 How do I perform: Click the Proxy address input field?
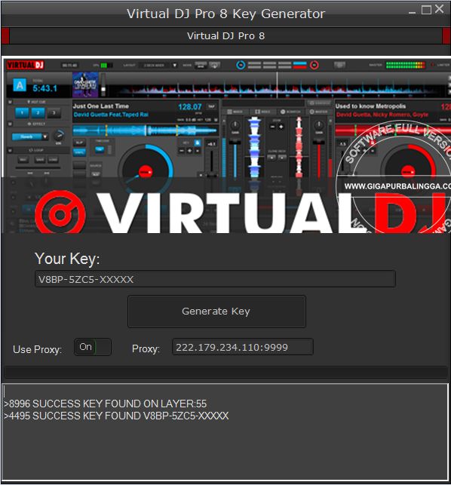click(243, 347)
